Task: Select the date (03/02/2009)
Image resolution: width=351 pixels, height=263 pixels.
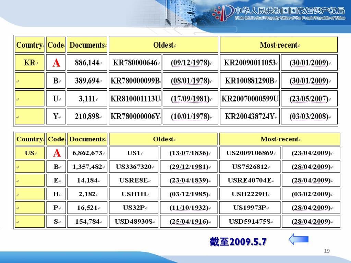Action: click(x=311, y=195)
